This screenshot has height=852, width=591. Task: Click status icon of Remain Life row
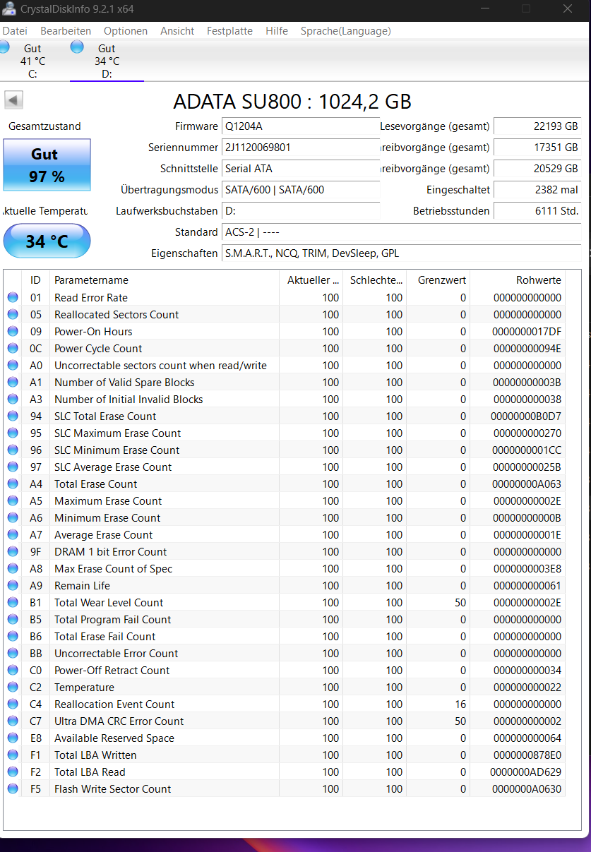point(13,586)
